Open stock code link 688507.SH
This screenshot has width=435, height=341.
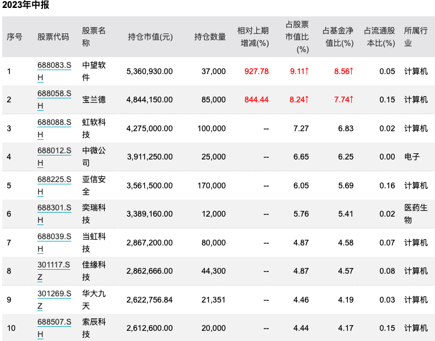click(54, 328)
